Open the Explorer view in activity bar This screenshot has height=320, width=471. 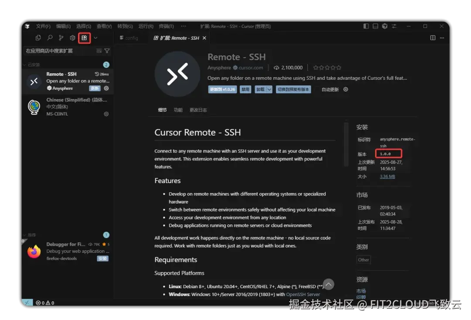(38, 38)
